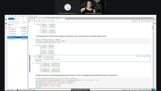Click Python 3 (ipykernel) Idle status text
Image resolution: width=161 pixels, height=91 pixels.
coord(29,90)
